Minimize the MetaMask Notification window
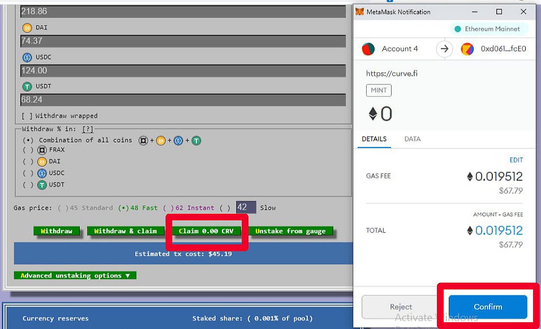Screen dimensions: 541x329 click(475, 12)
